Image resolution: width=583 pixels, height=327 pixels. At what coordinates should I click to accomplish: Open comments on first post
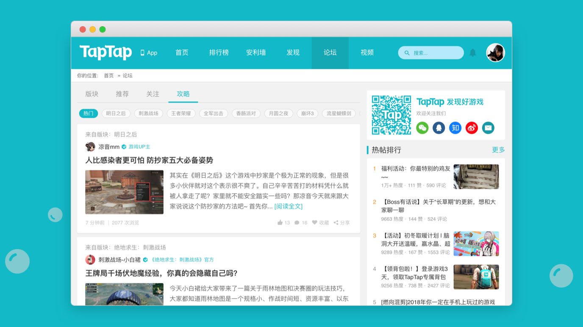(x=297, y=223)
